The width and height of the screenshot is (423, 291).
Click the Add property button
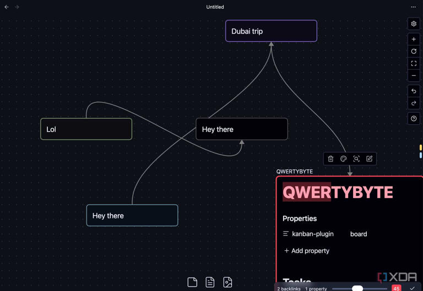point(307,251)
